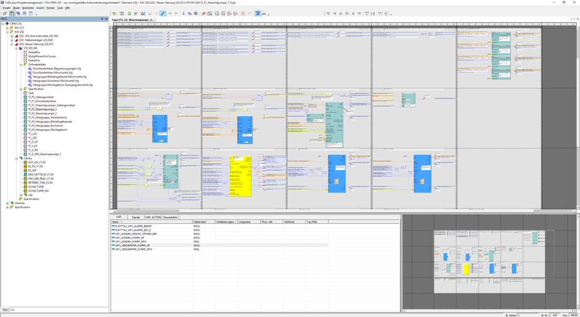Toggle the pin on the PROJ panel

pyautogui.click(x=101, y=19)
